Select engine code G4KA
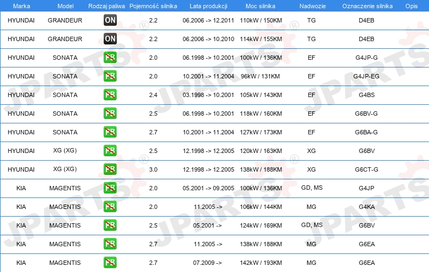The height and width of the screenshot is (272, 429). pyautogui.click(x=366, y=207)
